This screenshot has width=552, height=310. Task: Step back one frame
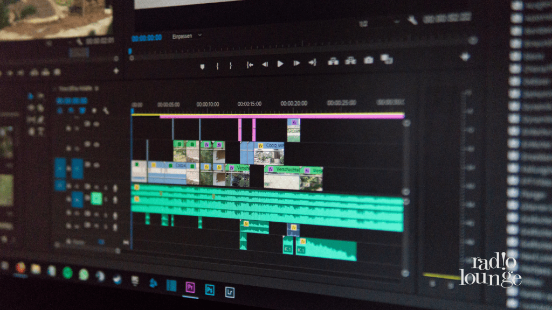pos(265,64)
